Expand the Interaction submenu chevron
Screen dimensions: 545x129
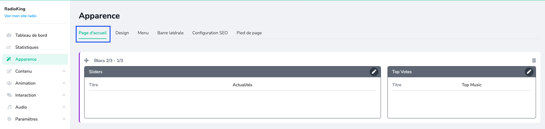[64, 95]
